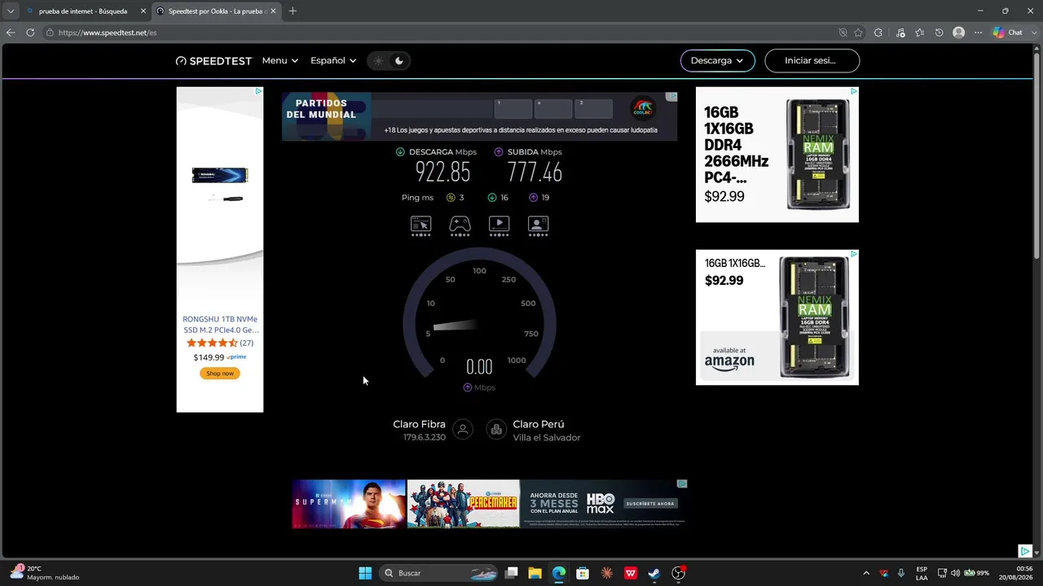Open the weather widget showing 20°C

45,573
